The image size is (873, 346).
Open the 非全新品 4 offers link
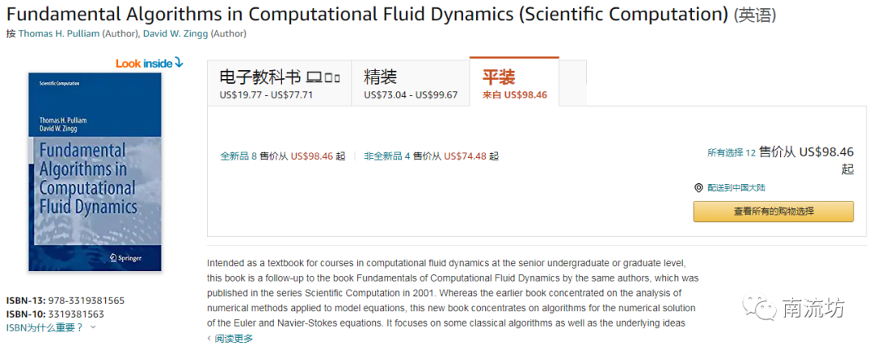pos(387,156)
